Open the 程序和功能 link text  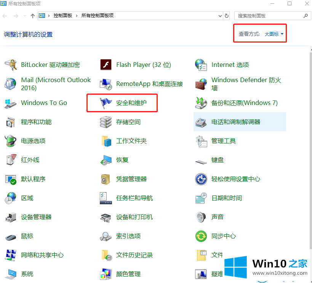tap(36, 122)
